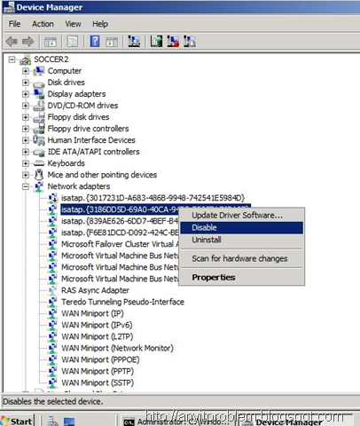360x426 pixels.
Task: Click the Forward arrow toolbar icon
Action: point(28,42)
